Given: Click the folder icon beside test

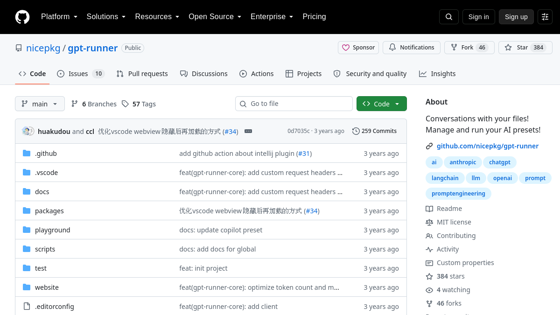Looking at the screenshot, I should pos(27,268).
